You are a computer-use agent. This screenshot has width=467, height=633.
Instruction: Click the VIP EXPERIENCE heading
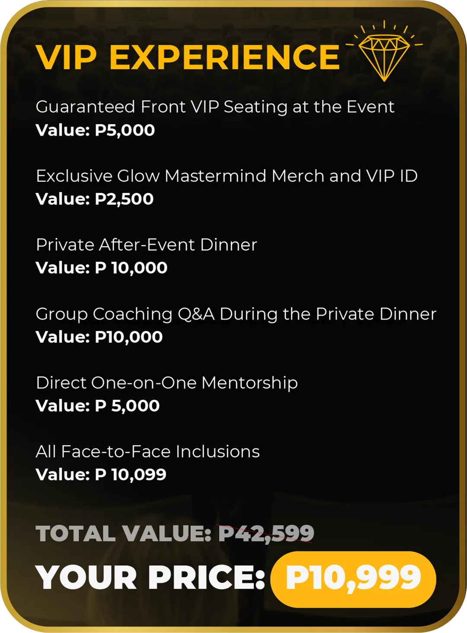pos(188,57)
